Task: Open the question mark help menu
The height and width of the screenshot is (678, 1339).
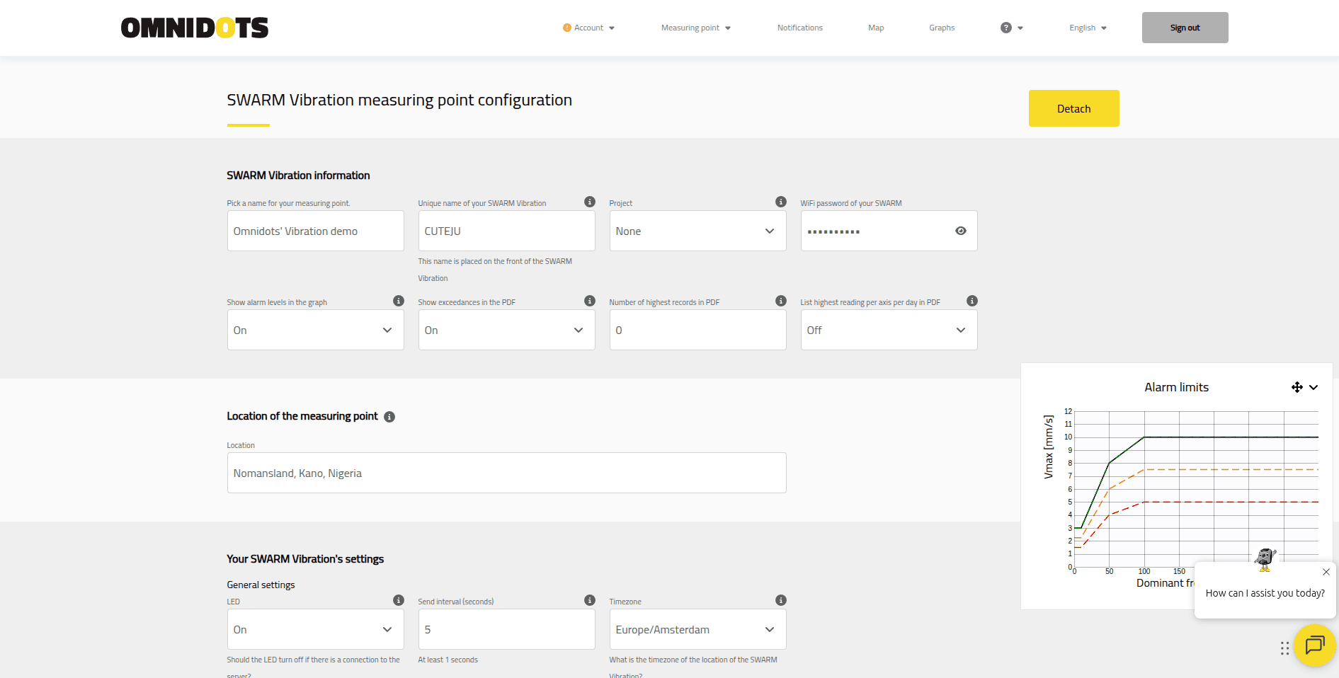Action: pyautogui.click(x=1010, y=28)
